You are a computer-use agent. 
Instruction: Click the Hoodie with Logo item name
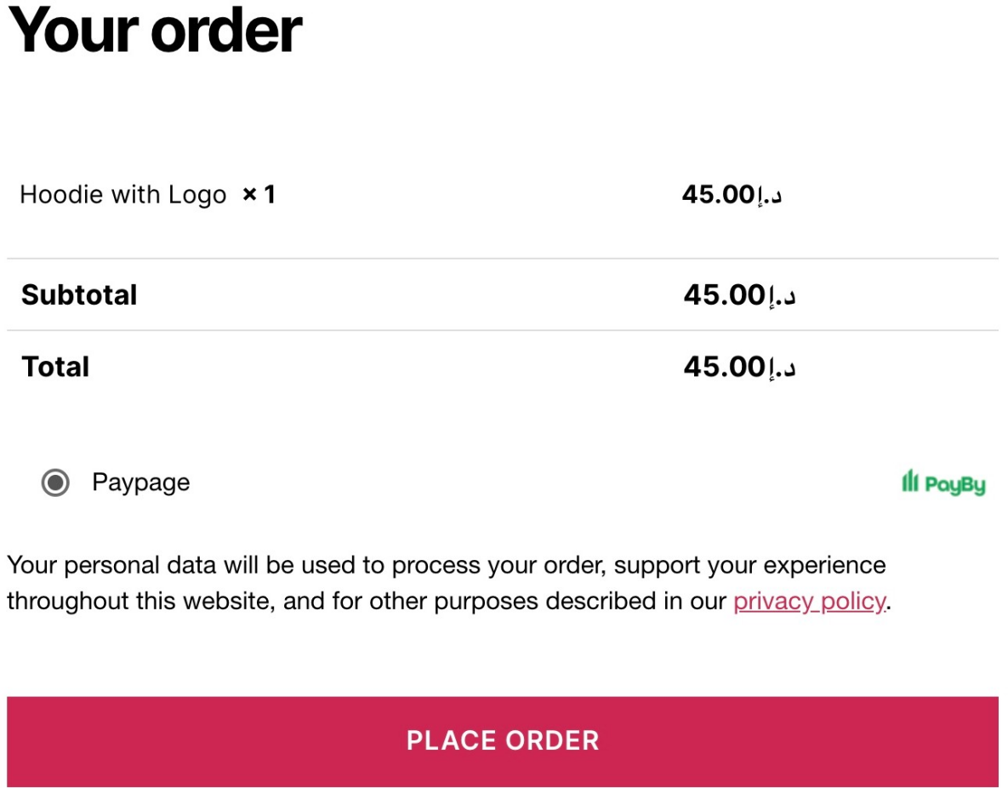tap(122, 195)
